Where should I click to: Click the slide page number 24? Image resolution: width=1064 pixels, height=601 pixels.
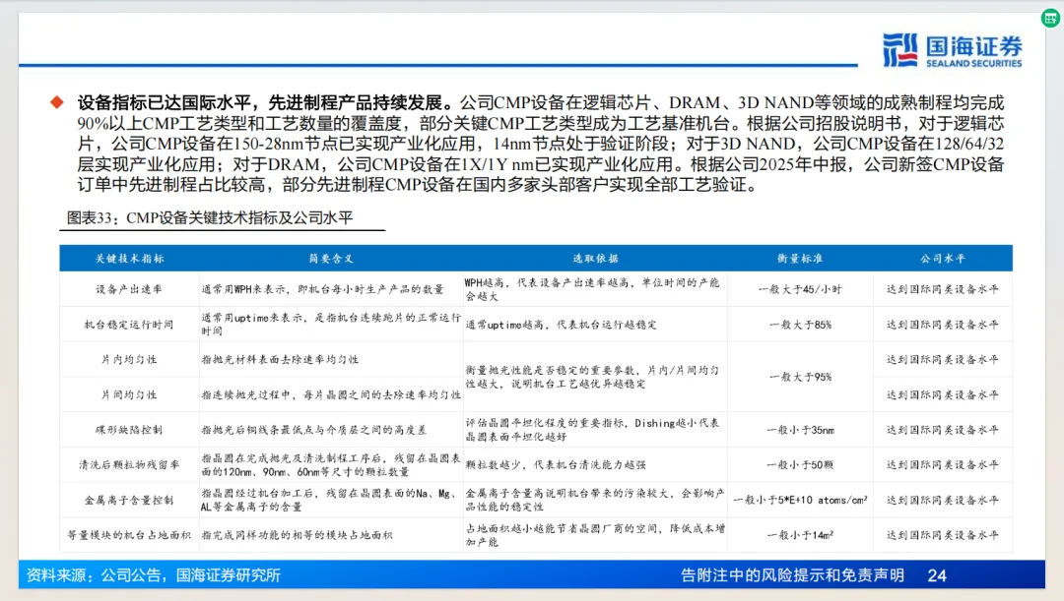[937, 575]
